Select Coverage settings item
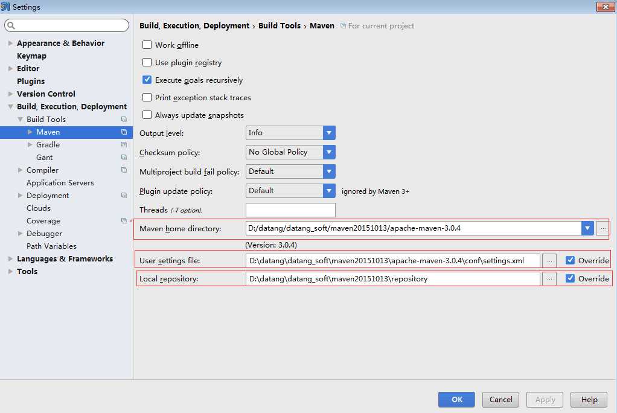This screenshot has height=413, width=617. click(43, 221)
